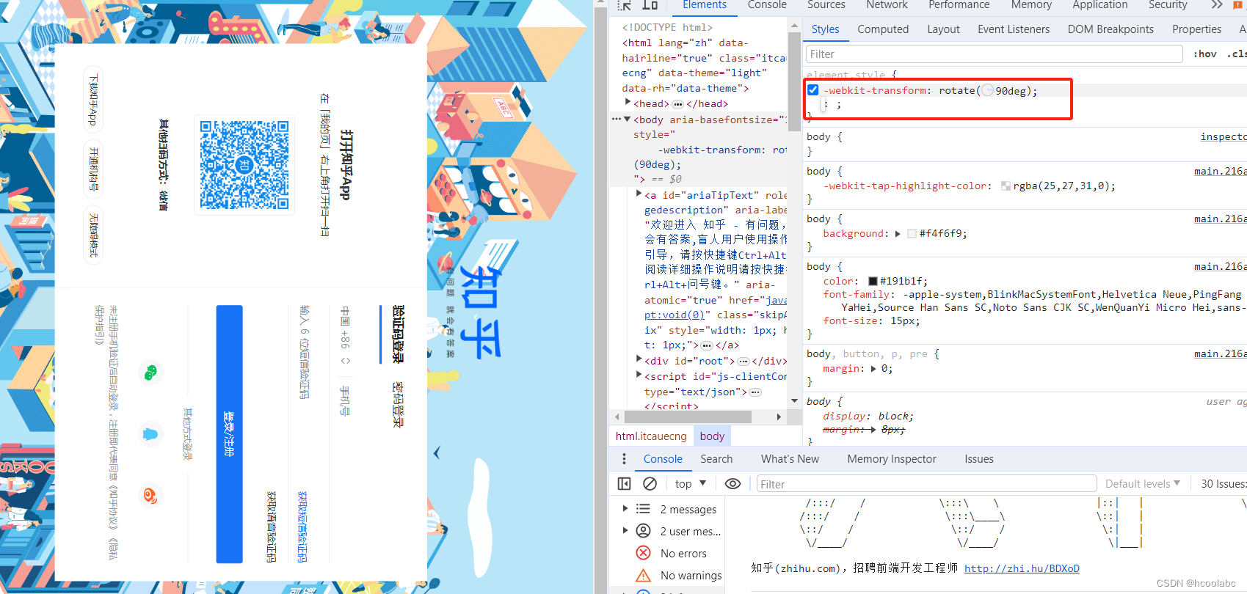Open the rotate angle clock widget

click(987, 91)
